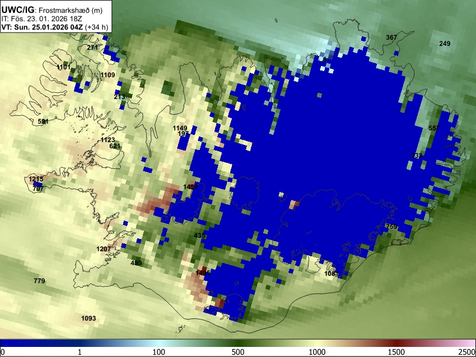Viewport: 476px width, 357px height.
Task: Select the 759 map value
Action: [x=391, y=227]
